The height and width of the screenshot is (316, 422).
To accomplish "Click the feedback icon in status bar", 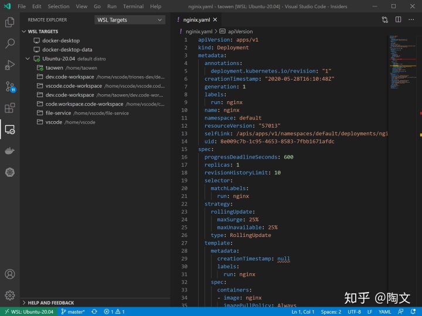I will coord(400,312).
